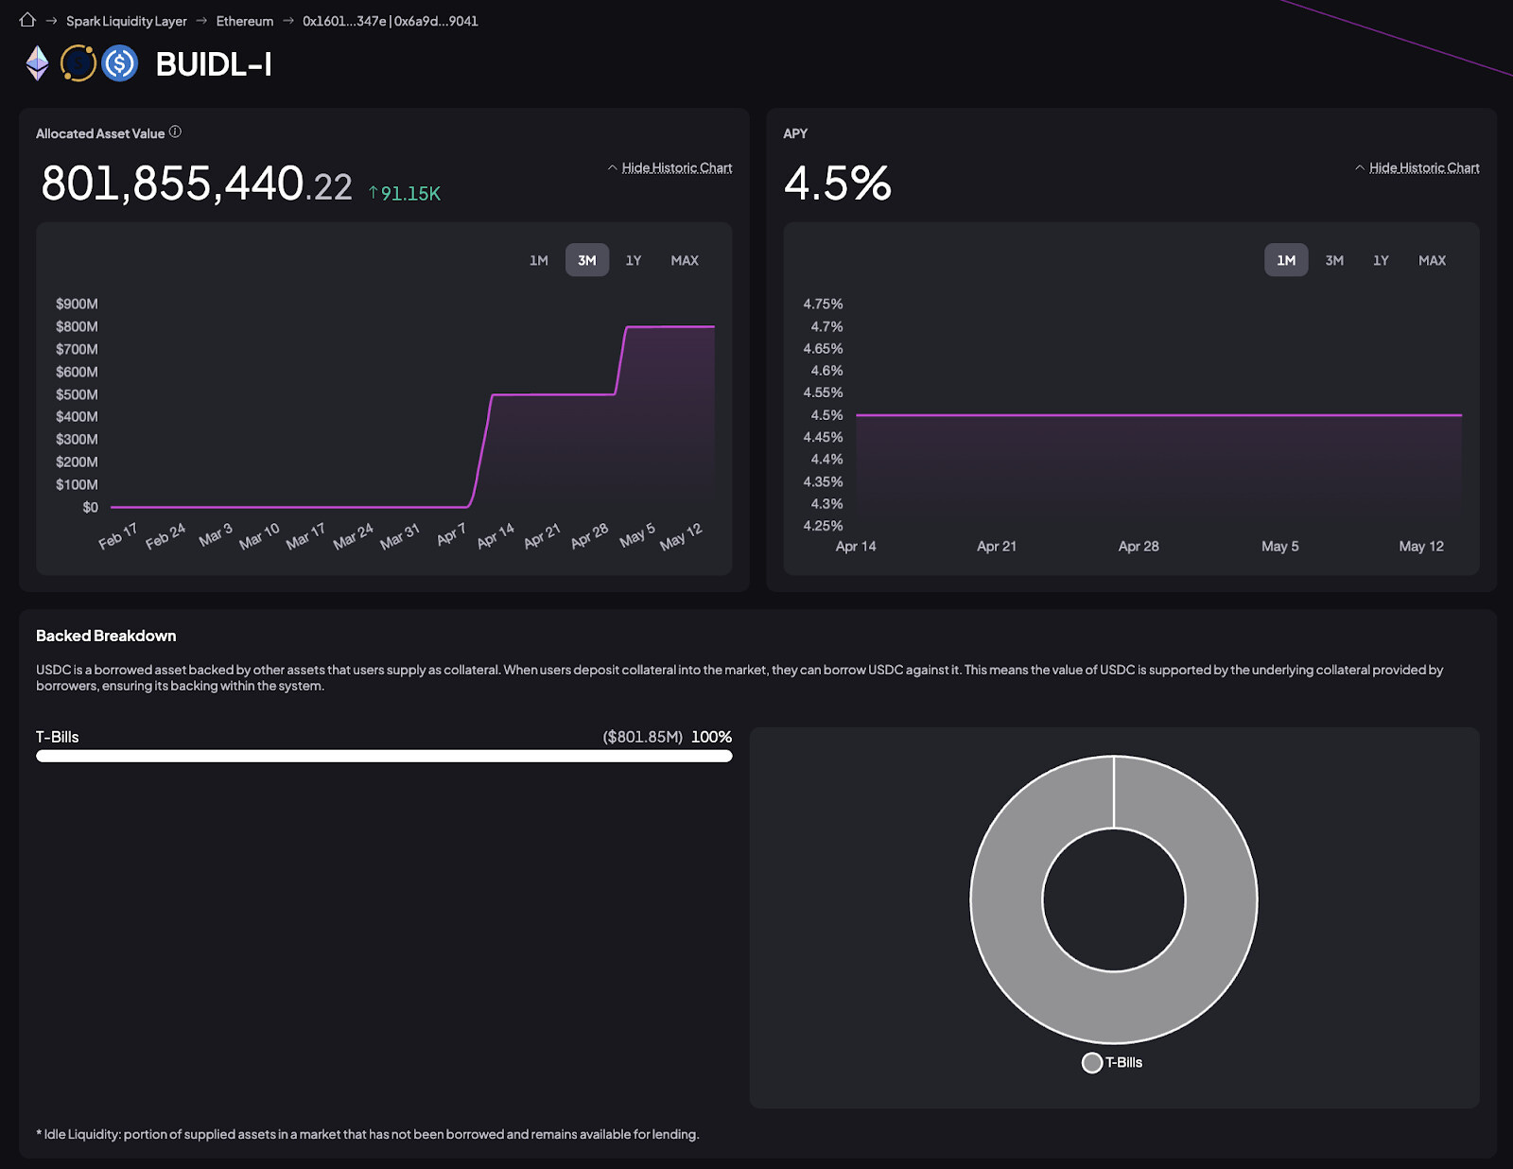Select 3M range on the APY chart
1513x1169 pixels.
[x=1334, y=260]
